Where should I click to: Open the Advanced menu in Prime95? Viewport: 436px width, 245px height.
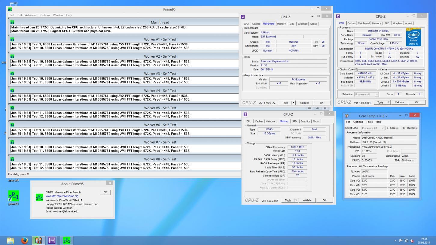coord(31,15)
